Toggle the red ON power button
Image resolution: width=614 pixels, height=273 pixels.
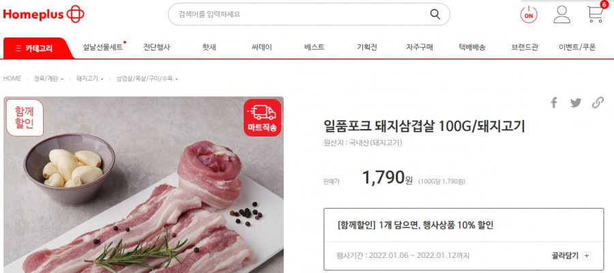[529, 15]
